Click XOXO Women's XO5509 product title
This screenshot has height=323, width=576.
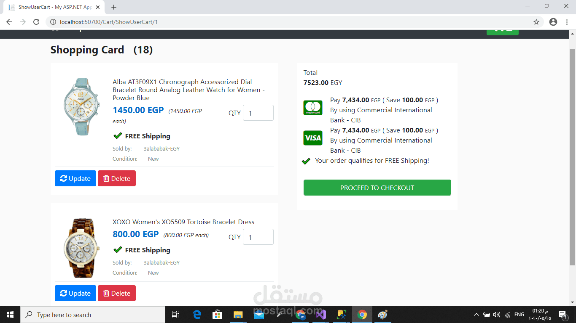pos(183,222)
